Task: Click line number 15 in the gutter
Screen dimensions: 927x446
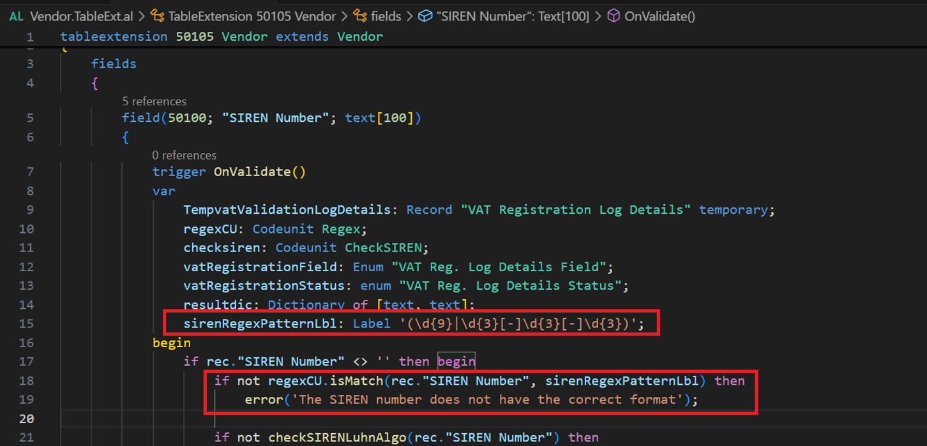Action: (x=26, y=323)
